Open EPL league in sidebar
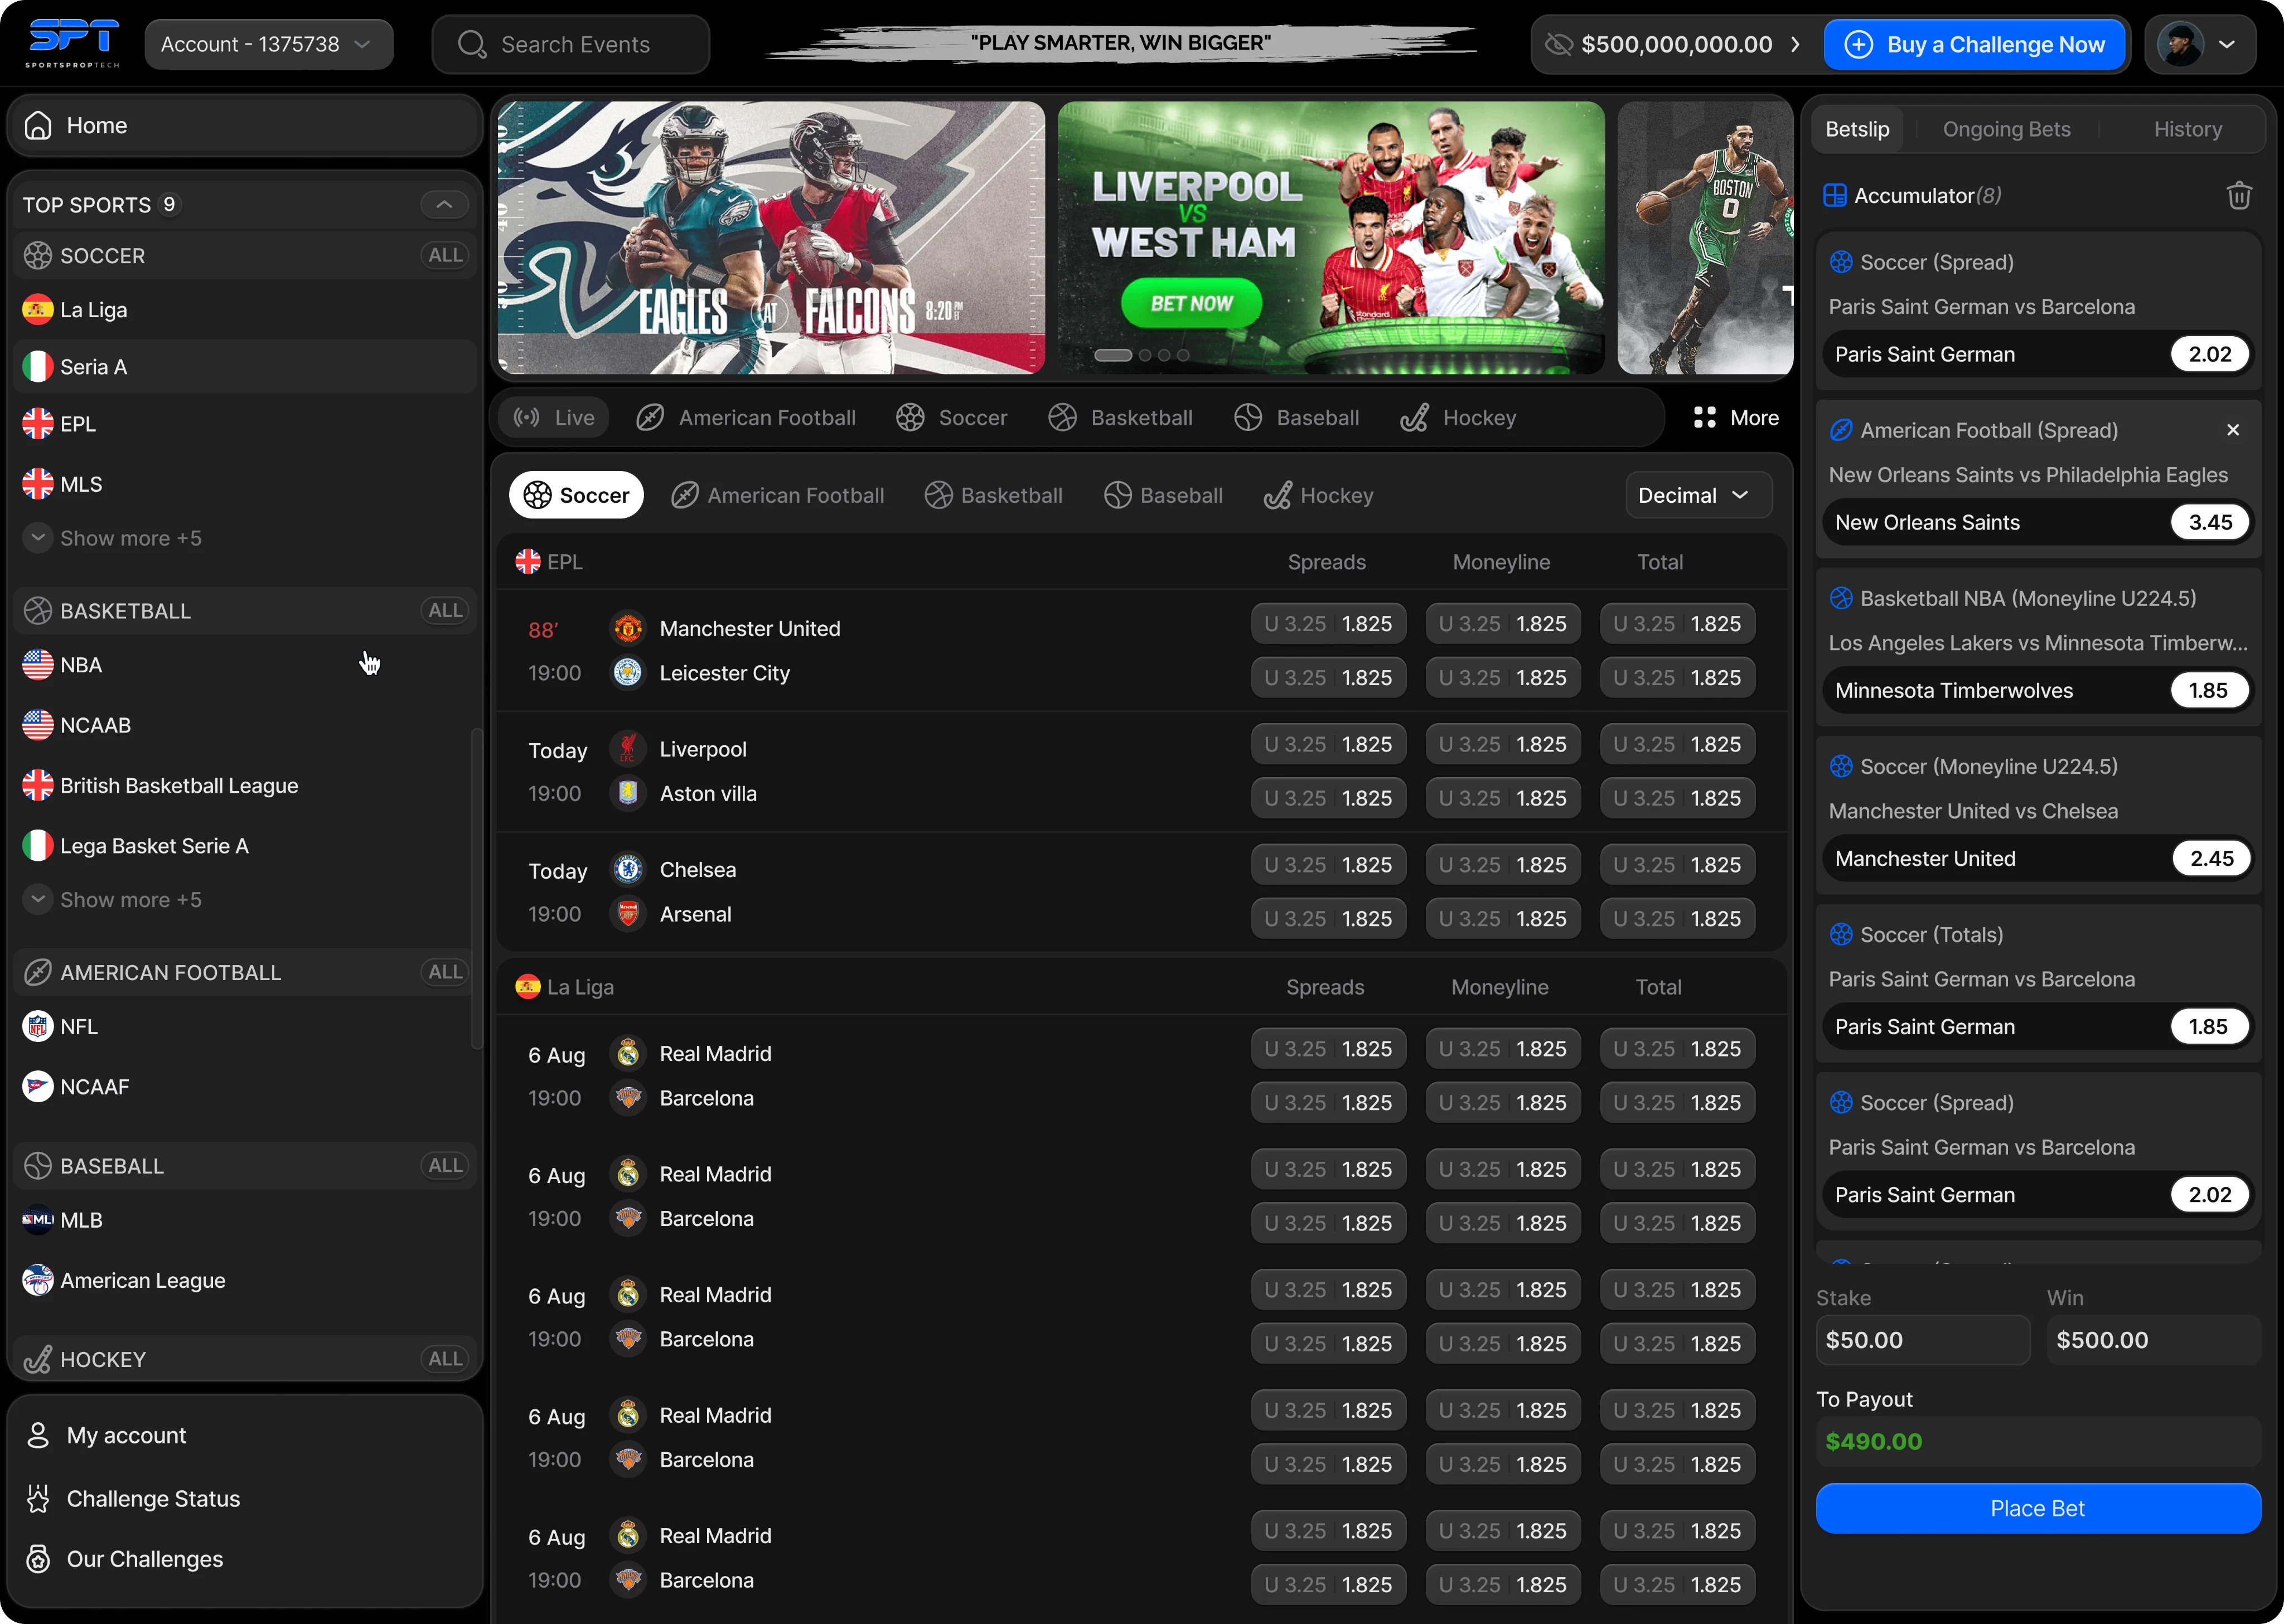This screenshot has width=2284, height=1624. pyautogui.click(x=245, y=424)
